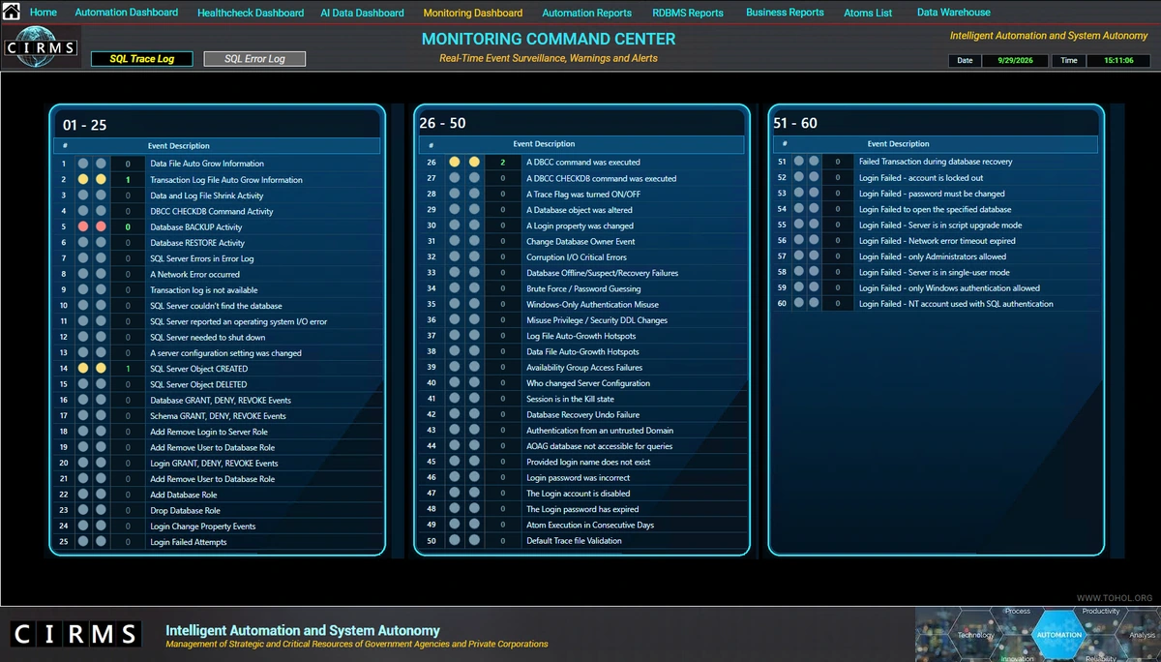
Task: Click 'Transaction log is not available' text
Action: 204,290
